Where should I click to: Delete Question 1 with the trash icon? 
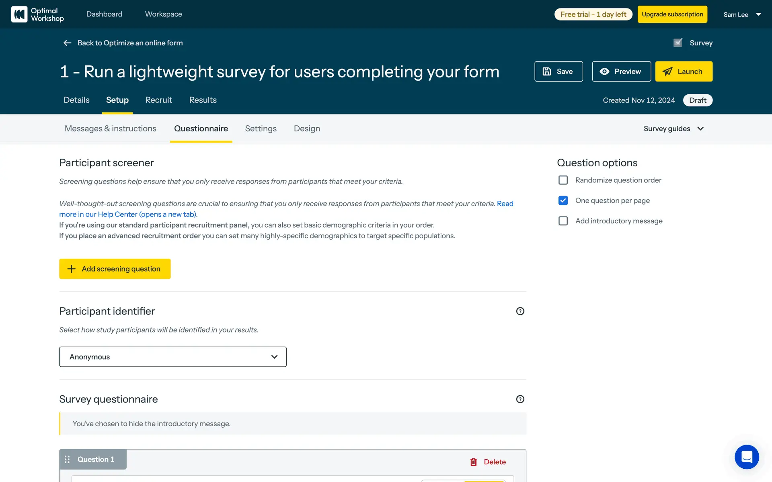474,462
